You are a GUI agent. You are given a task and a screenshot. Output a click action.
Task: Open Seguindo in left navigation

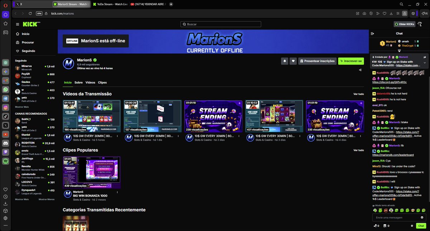(28, 51)
